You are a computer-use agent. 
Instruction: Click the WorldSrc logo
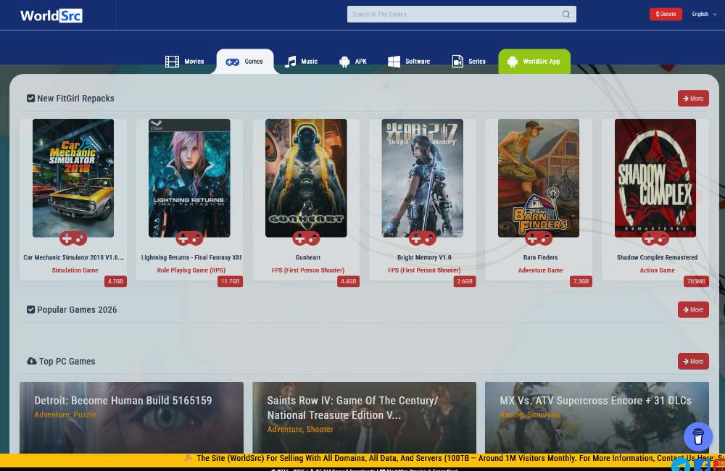51,16
